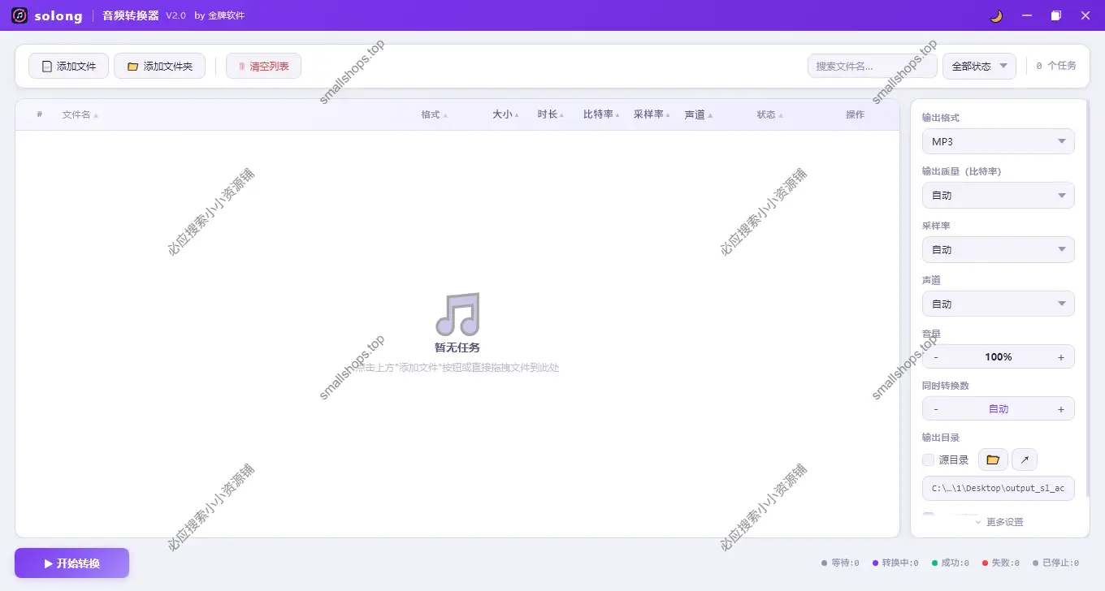
Task: Click the document icon on 添加文件
Action: [x=46, y=66]
